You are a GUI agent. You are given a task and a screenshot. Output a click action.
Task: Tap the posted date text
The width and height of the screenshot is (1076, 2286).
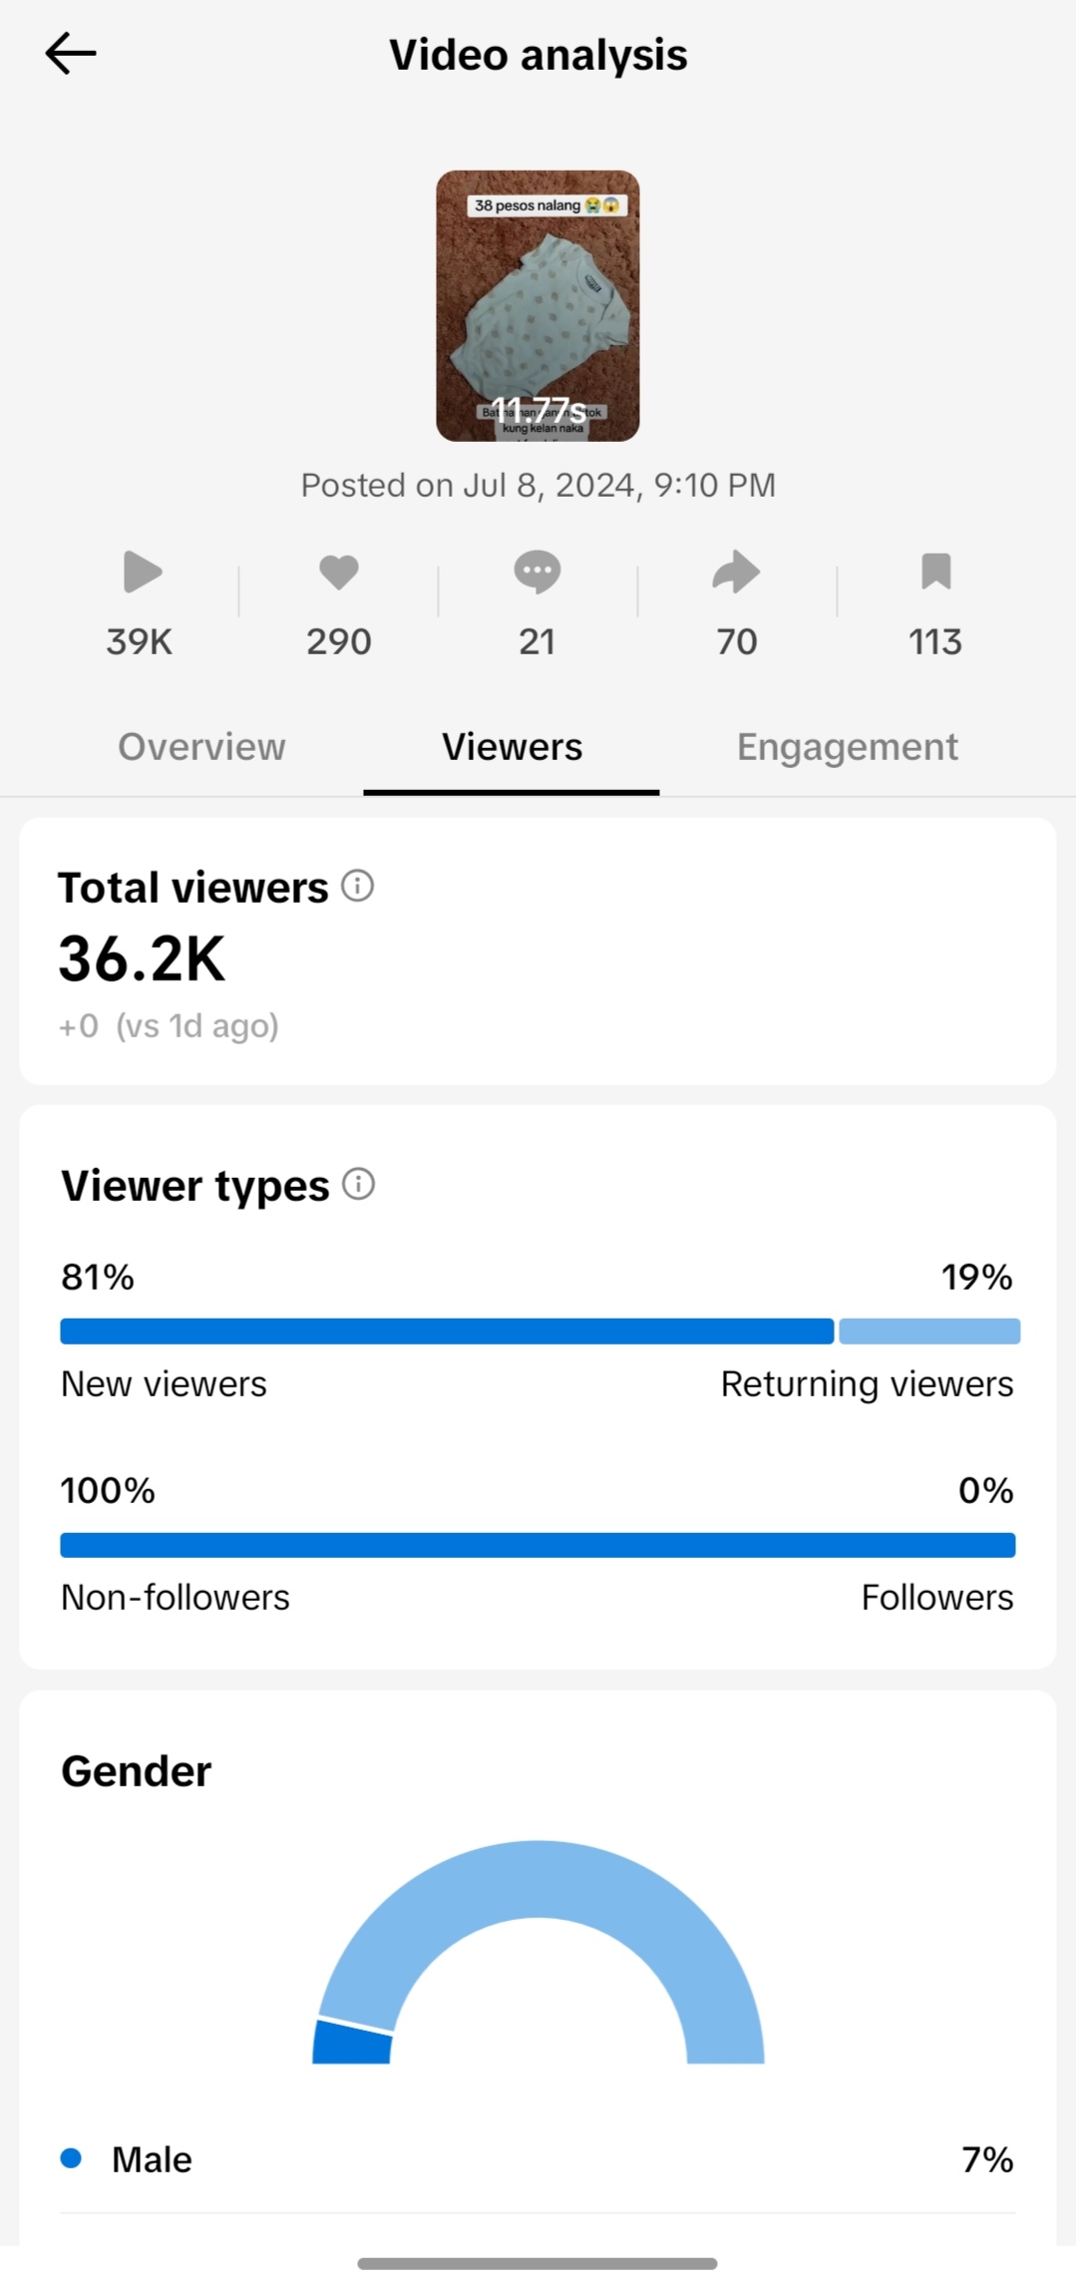[x=538, y=486]
